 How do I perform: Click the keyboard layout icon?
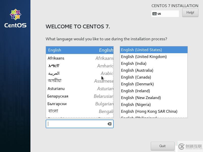pos(155,14)
